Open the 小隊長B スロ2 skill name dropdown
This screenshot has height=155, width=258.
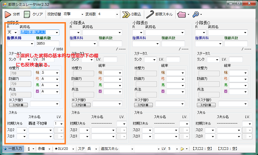pos(176,130)
